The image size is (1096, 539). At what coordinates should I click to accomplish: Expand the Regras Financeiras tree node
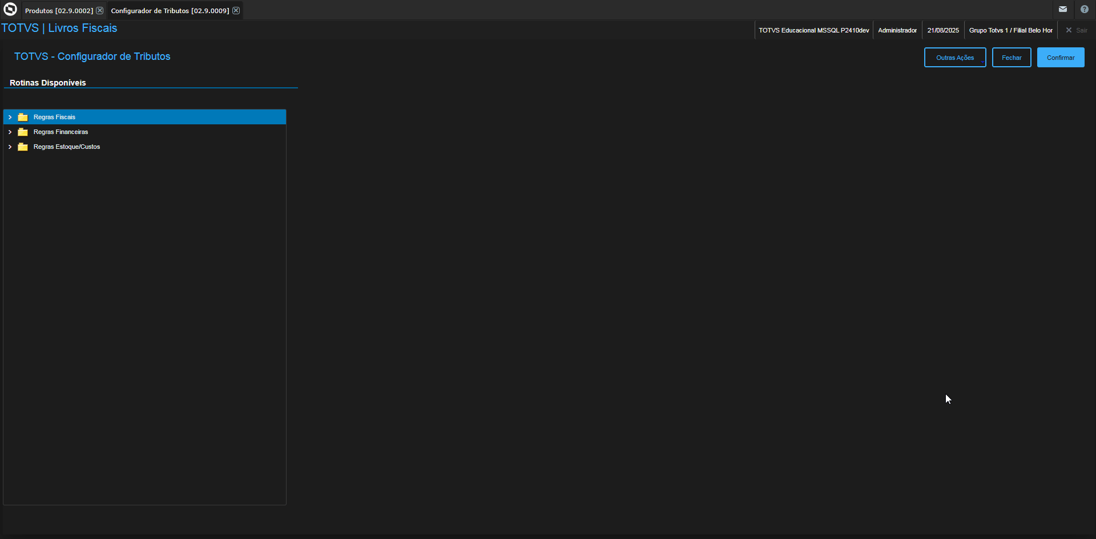pyautogui.click(x=10, y=132)
